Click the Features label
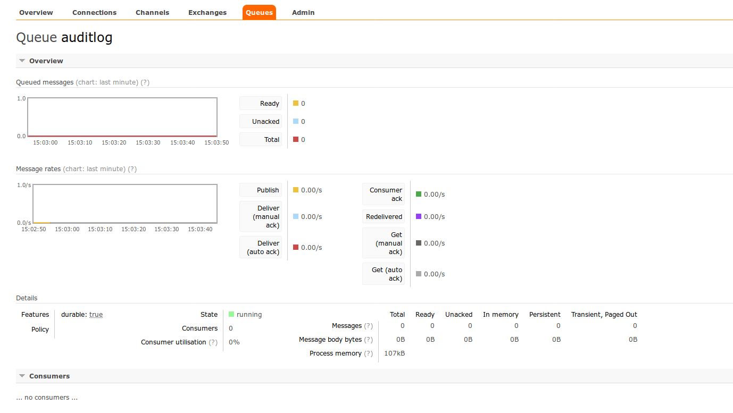This screenshot has width=733, height=413. (x=35, y=315)
